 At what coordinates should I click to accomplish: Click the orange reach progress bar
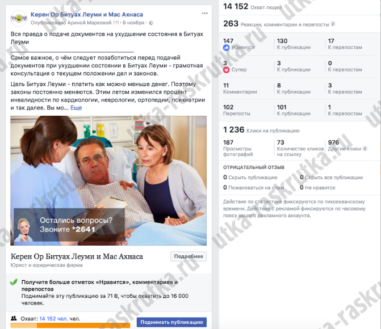click(70, 326)
